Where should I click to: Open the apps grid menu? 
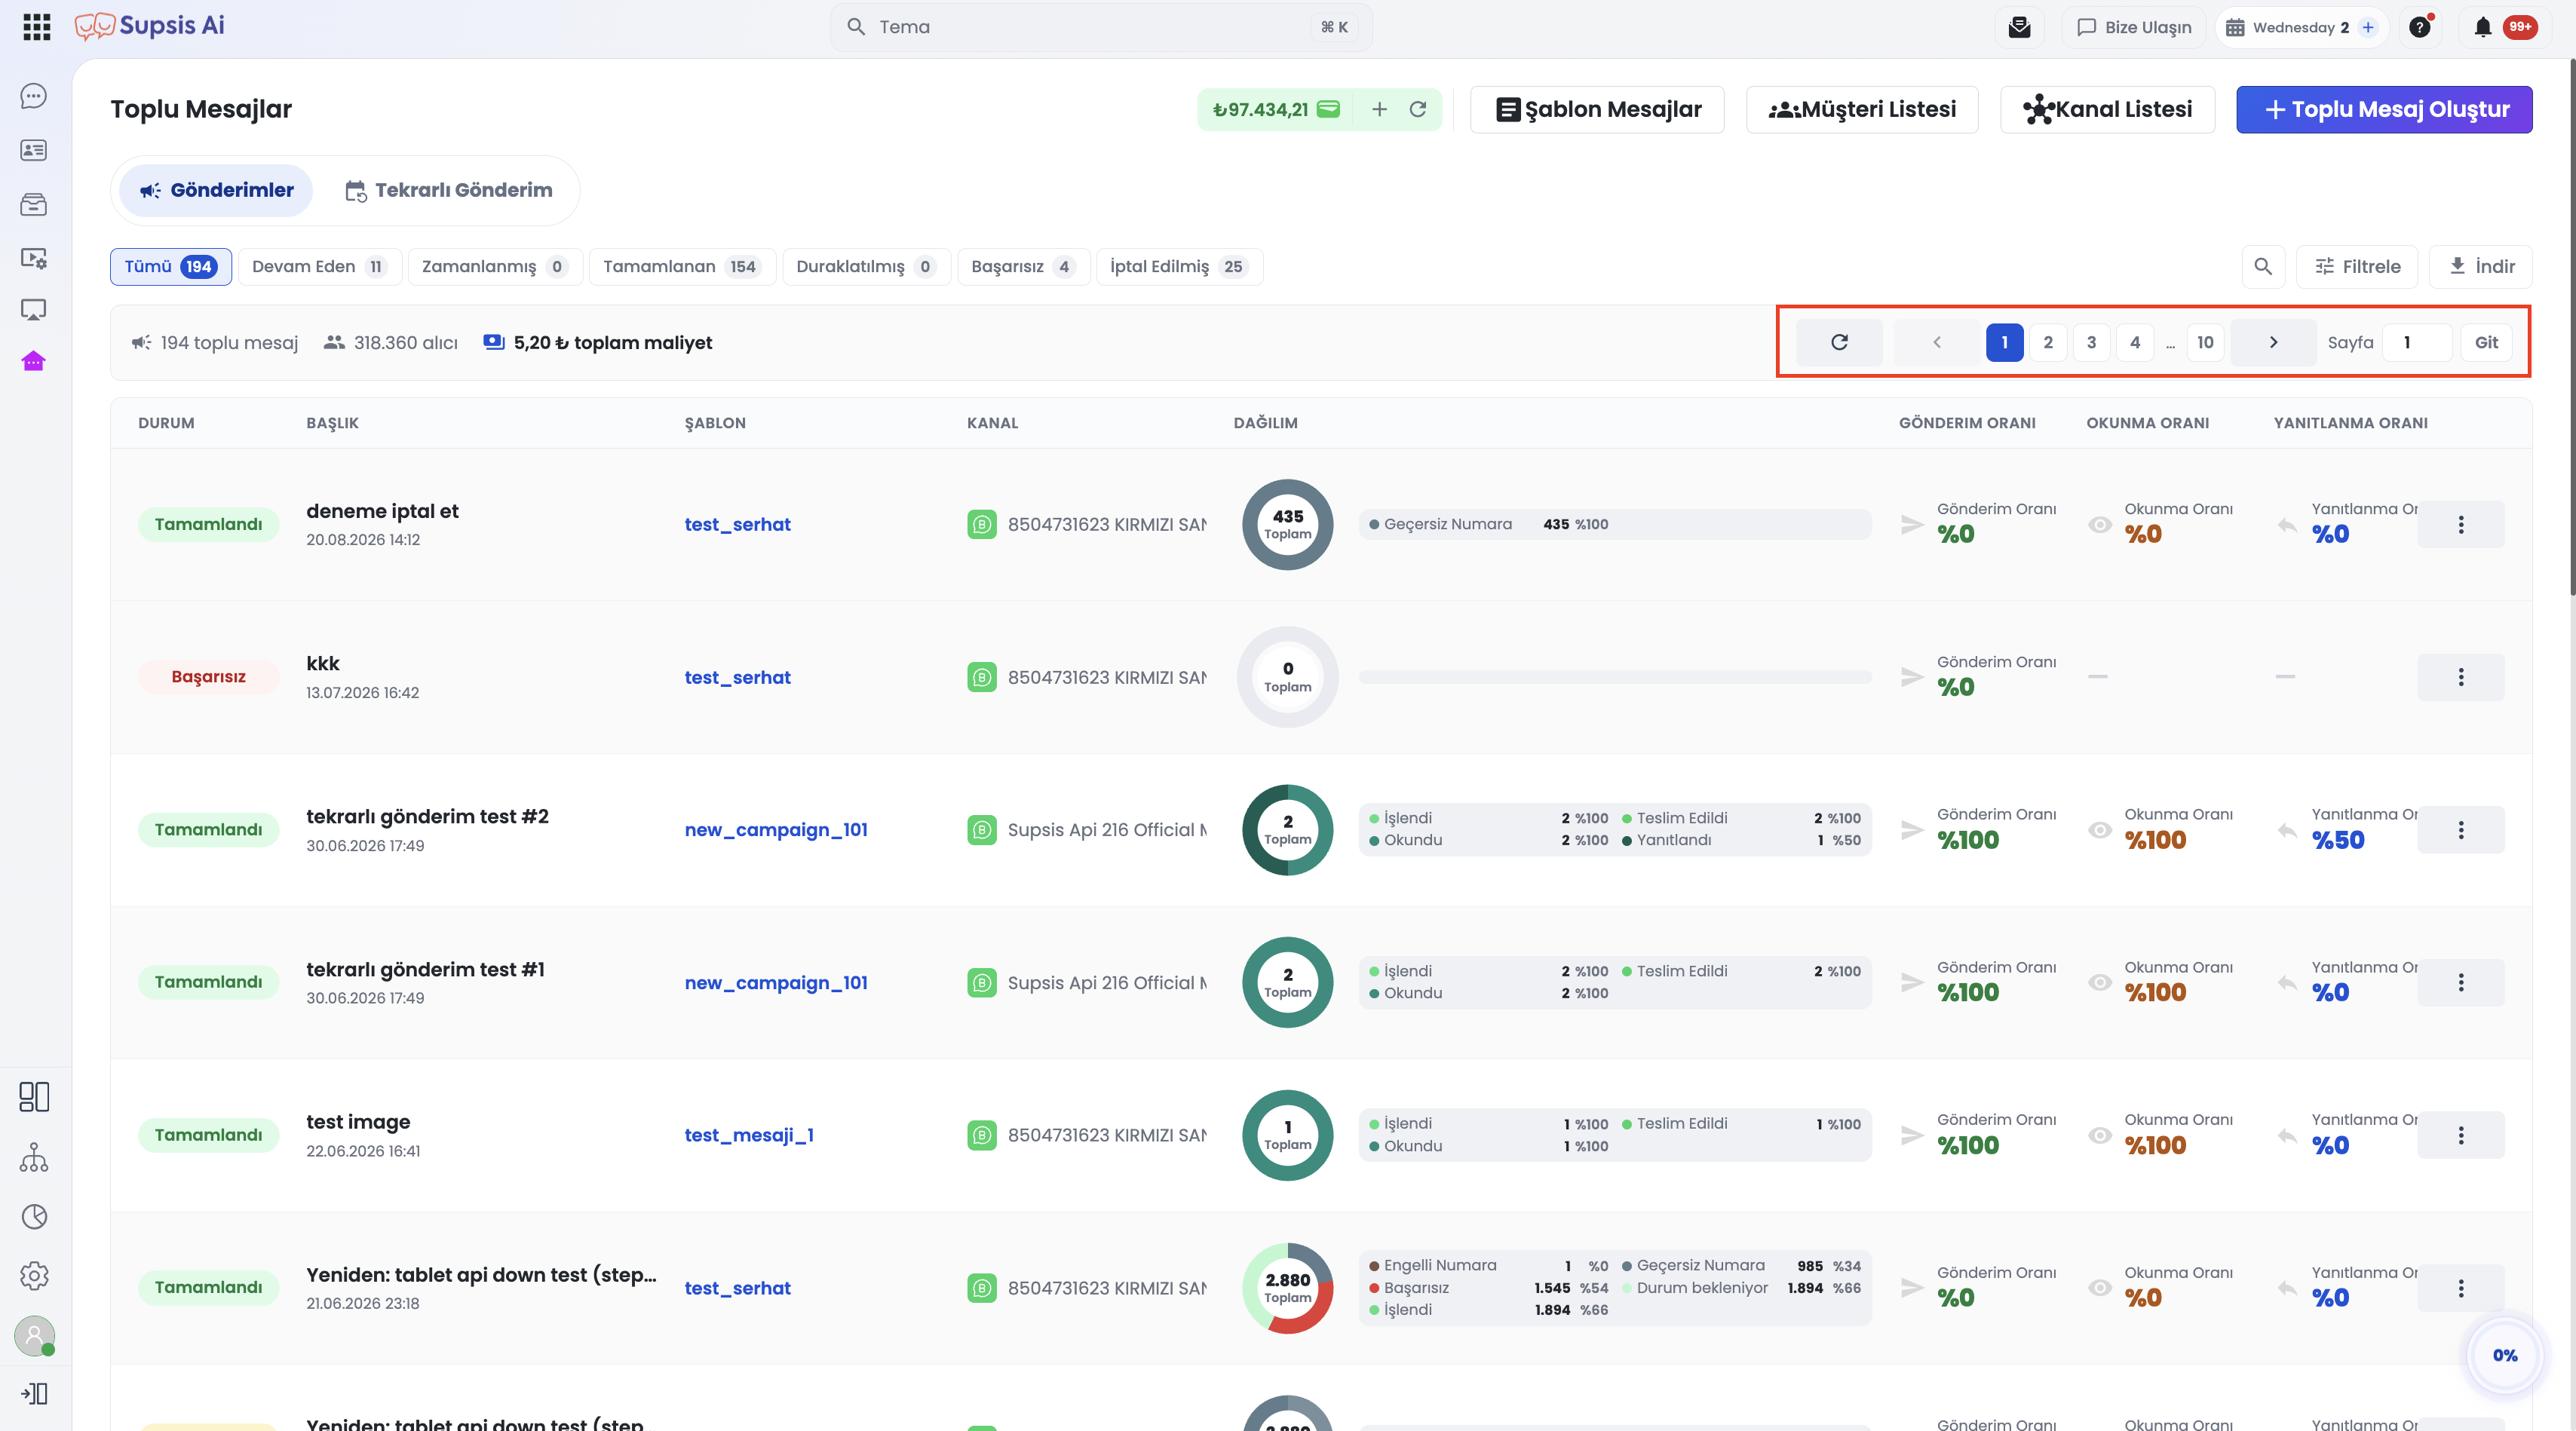(36, 27)
